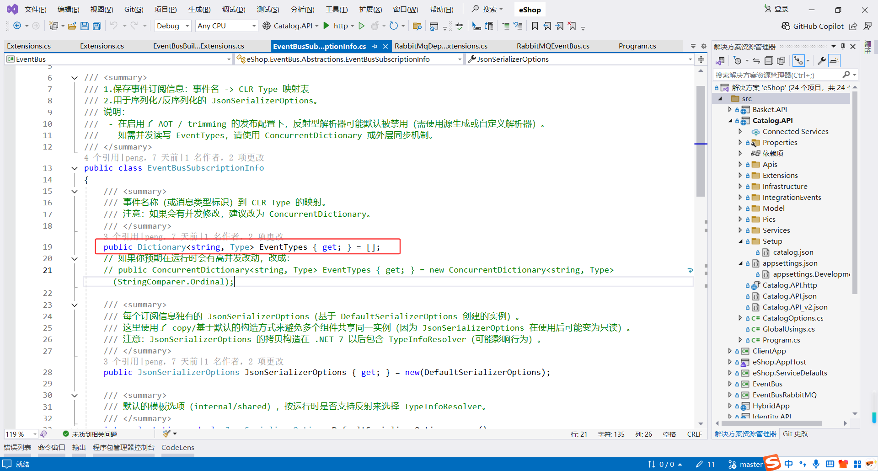Image resolution: width=878 pixels, height=471 pixels.
Task: Click the Undo icon in the toolbar
Action: point(114,26)
